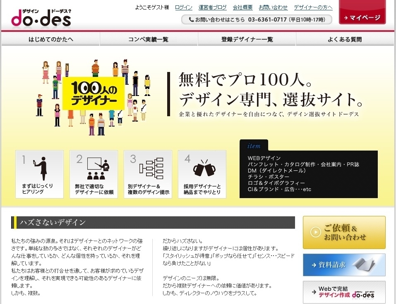The height and width of the screenshot is (304, 396).
Task: Click the WEBデザイン item text
Action: coord(264,158)
